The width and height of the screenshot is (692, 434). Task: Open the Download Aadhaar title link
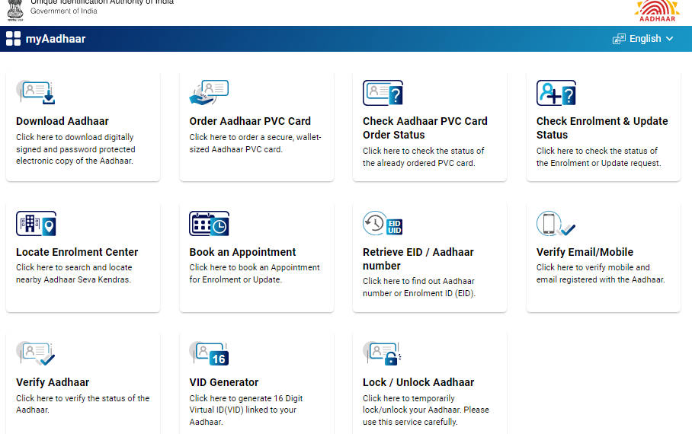point(62,121)
